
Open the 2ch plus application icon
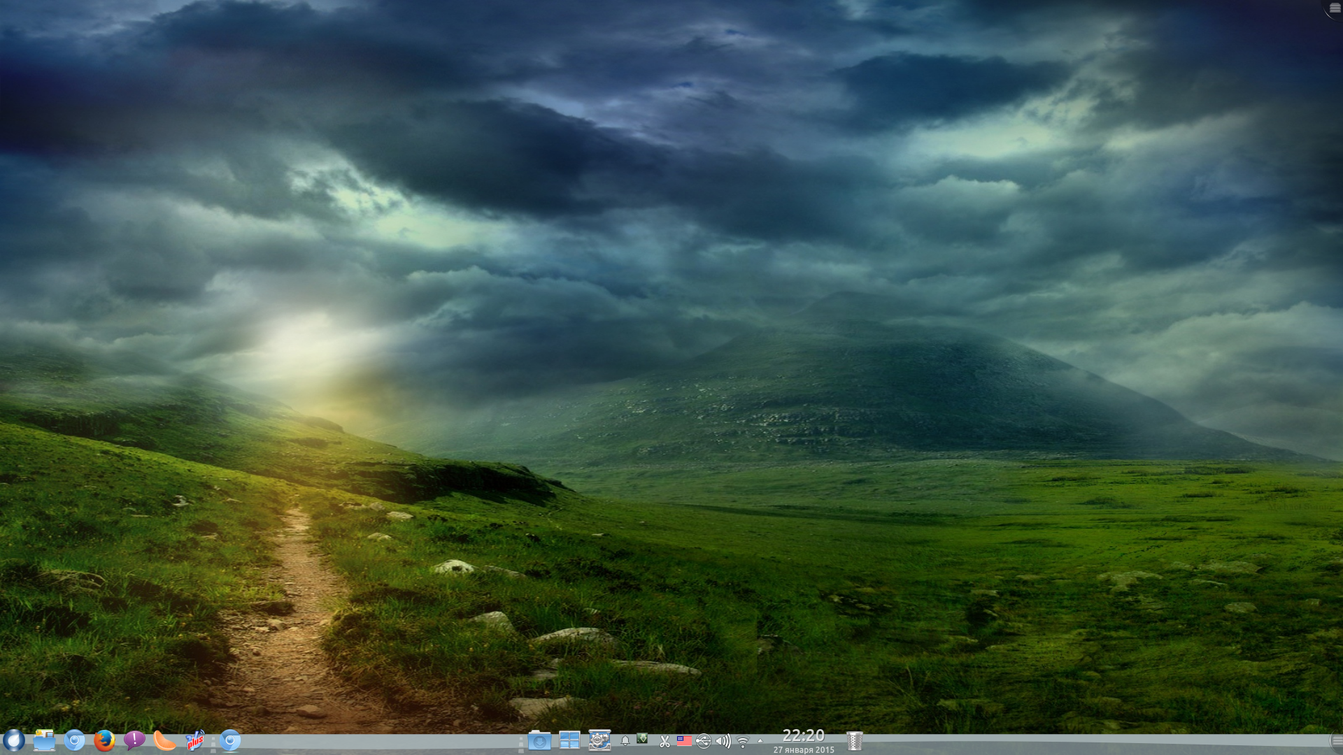pyautogui.click(x=194, y=740)
